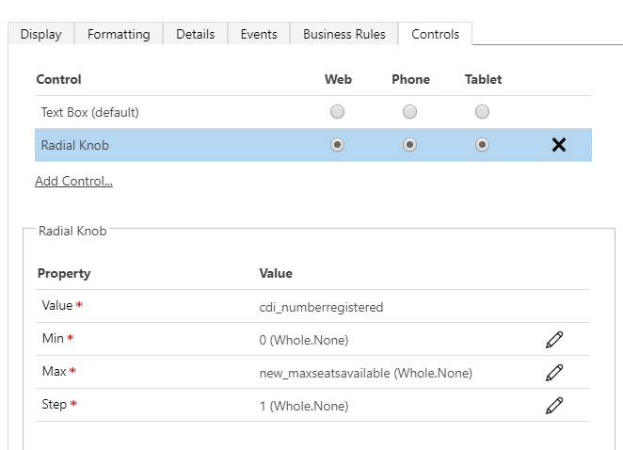
Task: Choose Tablet radio for Radial Knob
Action: 483,145
